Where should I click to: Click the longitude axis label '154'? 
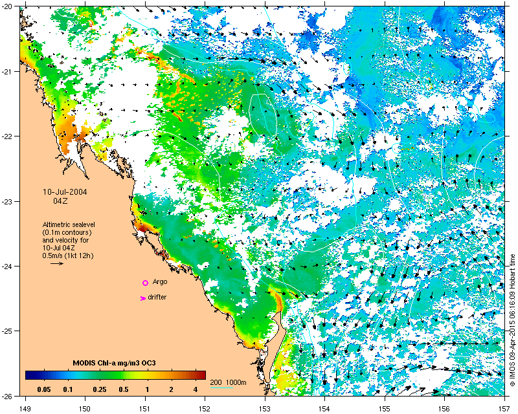coord(325,409)
